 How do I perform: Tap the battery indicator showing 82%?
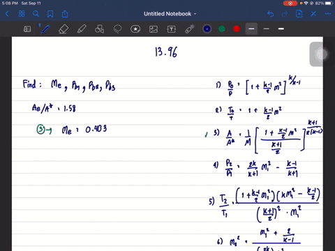tap(324, 3)
